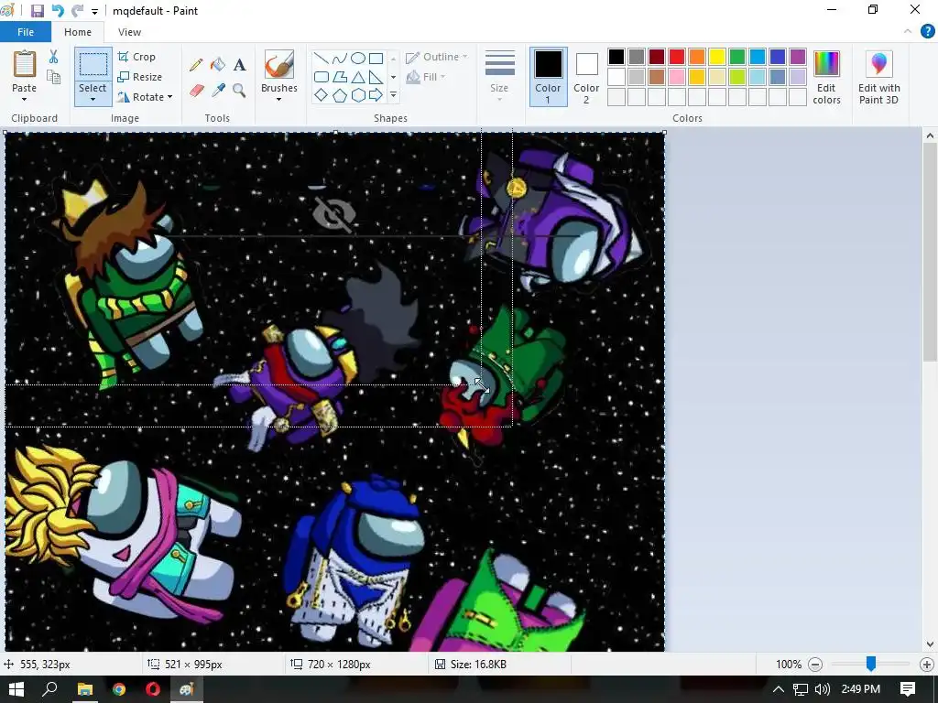Viewport: 938px width, 703px height.
Task: Pick the green color swatch
Action: (737, 57)
